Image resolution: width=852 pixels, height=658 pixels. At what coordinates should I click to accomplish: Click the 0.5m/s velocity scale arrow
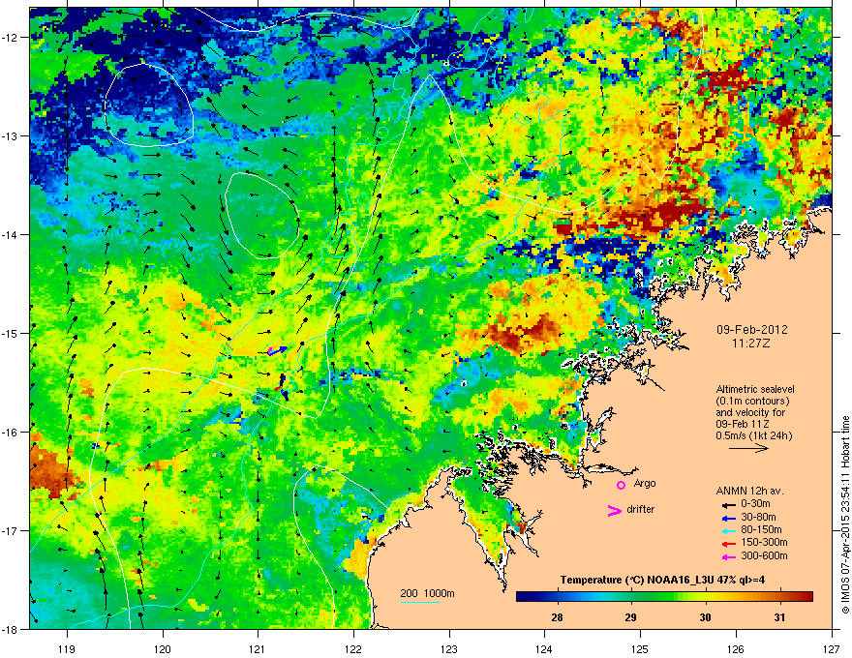click(748, 448)
